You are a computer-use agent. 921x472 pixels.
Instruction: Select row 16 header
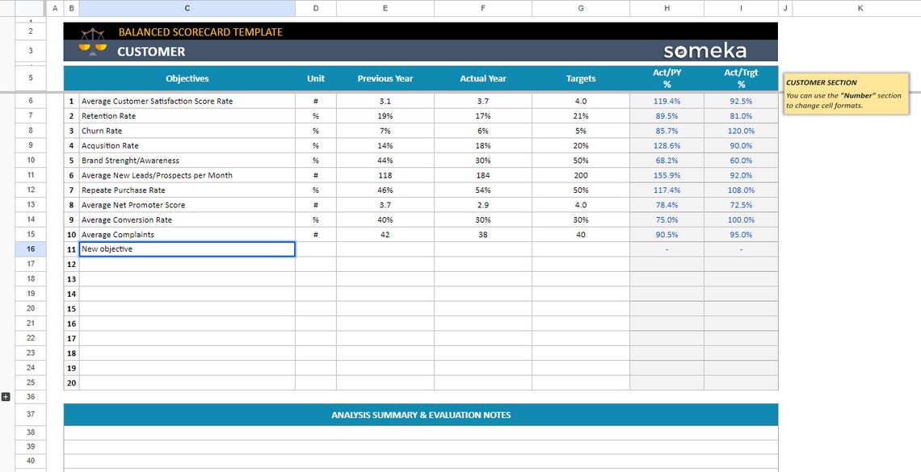click(30, 249)
